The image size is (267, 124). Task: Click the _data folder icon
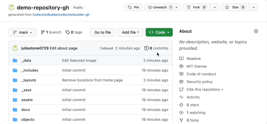tap(15, 60)
